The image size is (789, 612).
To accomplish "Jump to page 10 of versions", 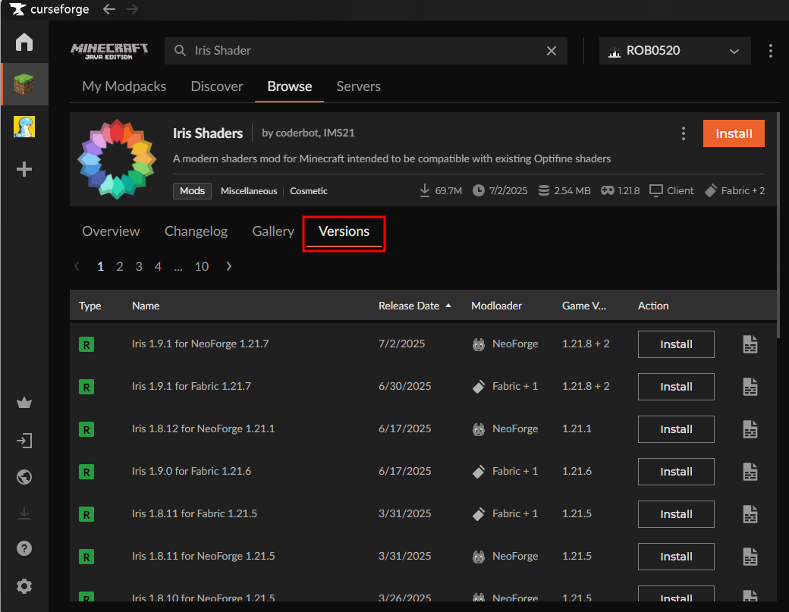I will click(x=202, y=266).
